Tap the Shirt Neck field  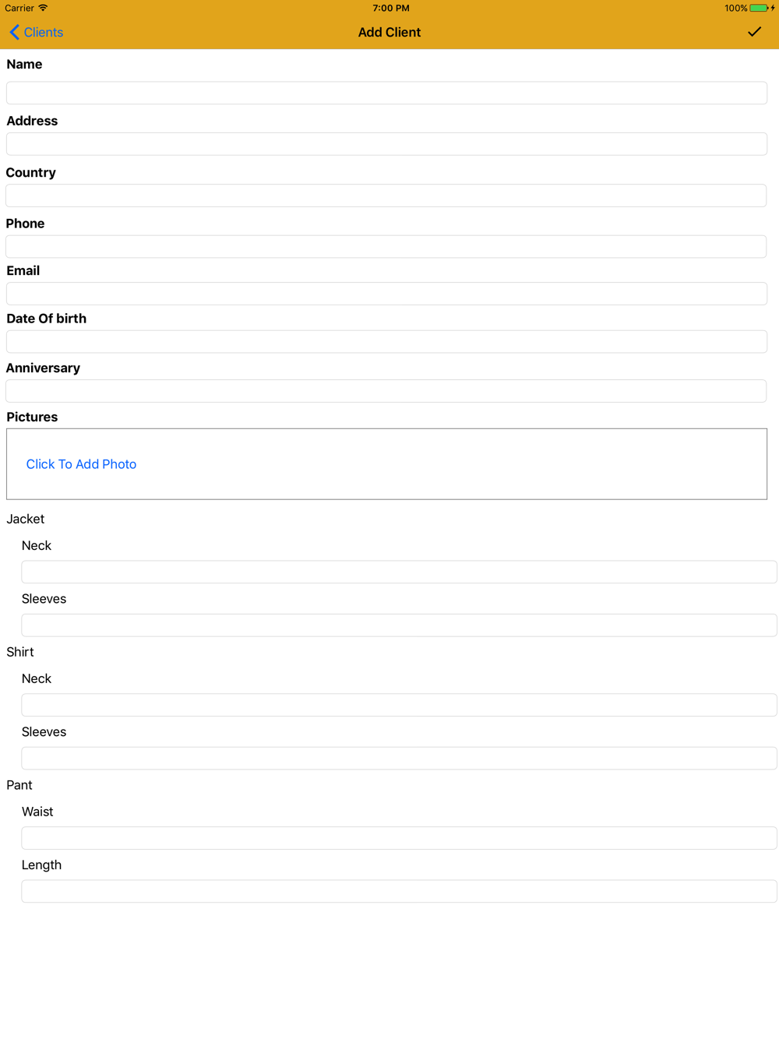click(399, 705)
